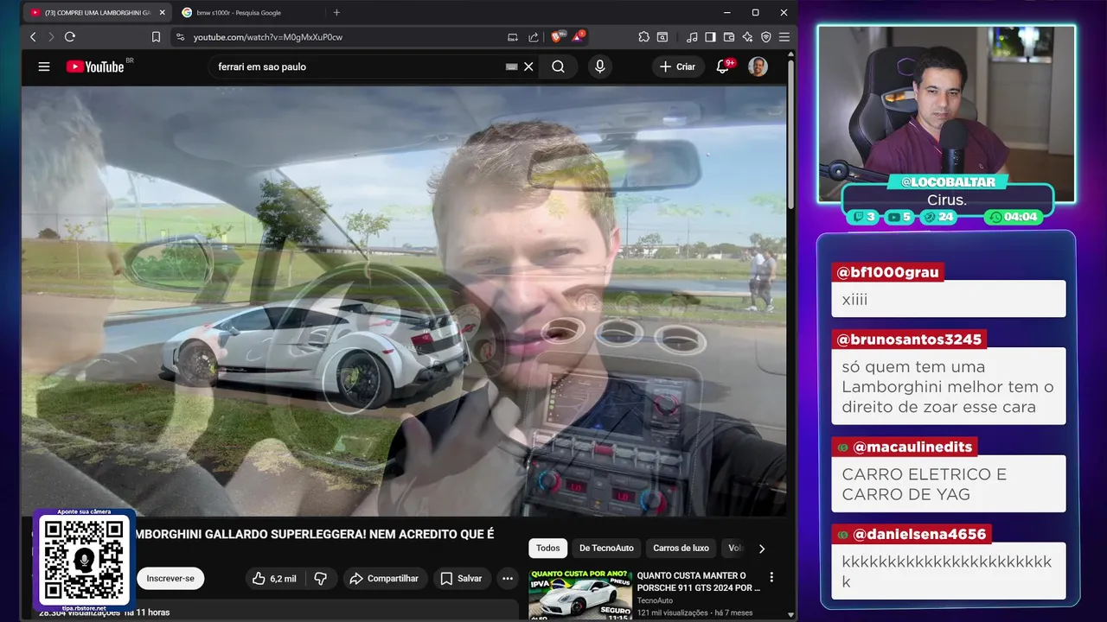Click @bf1000grau username in chat overlay

(x=886, y=272)
